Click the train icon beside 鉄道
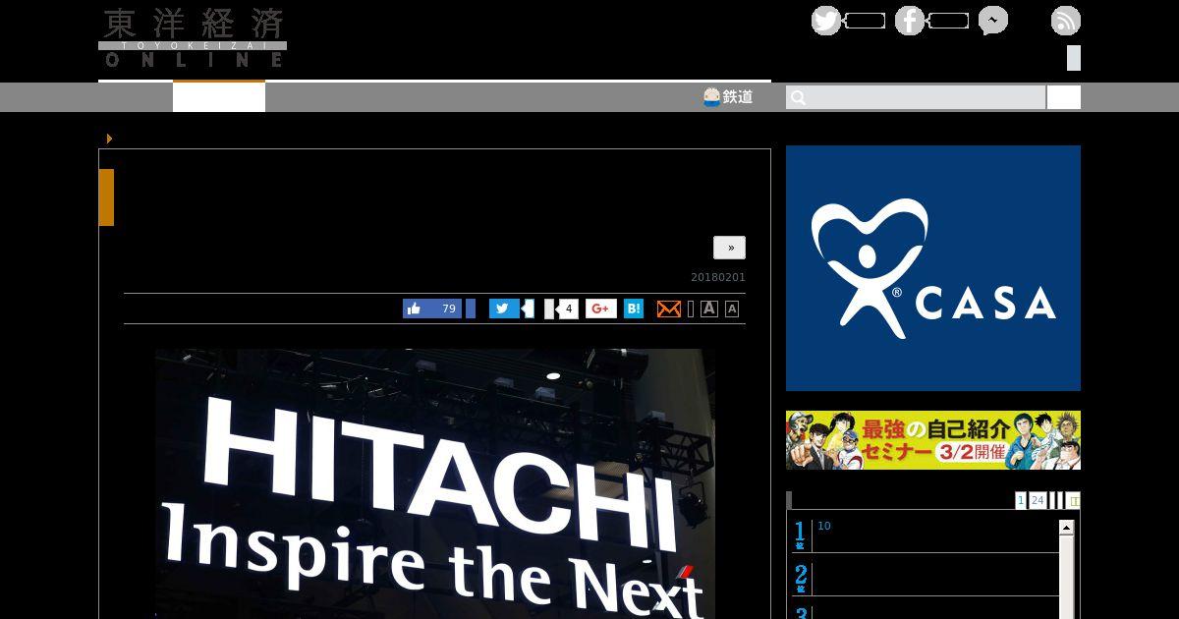This screenshot has height=619, width=1179. click(x=711, y=96)
